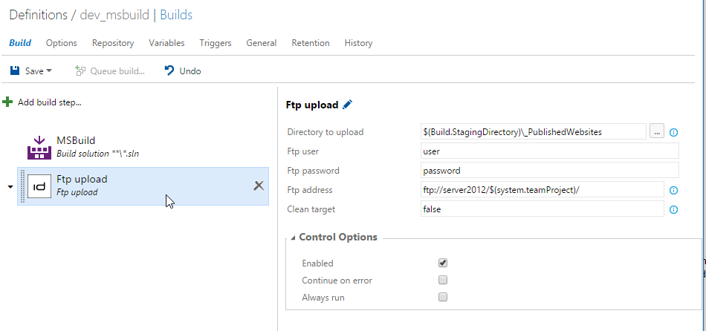Viewport: 706px width, 331px height.
Task: Click the pencil icon beside Ftp upload title
Action: pos(348,105)
